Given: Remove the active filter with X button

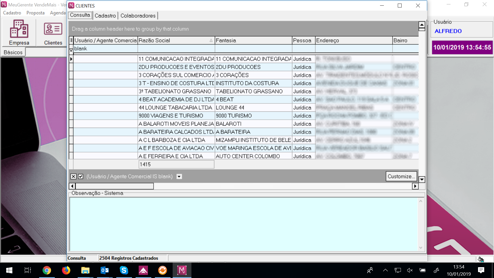Looking at the screenshot, I should tap(73, 176).
